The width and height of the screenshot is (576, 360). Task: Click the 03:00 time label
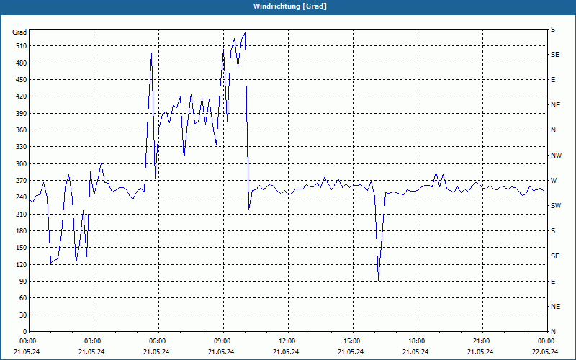click(92, 341)
